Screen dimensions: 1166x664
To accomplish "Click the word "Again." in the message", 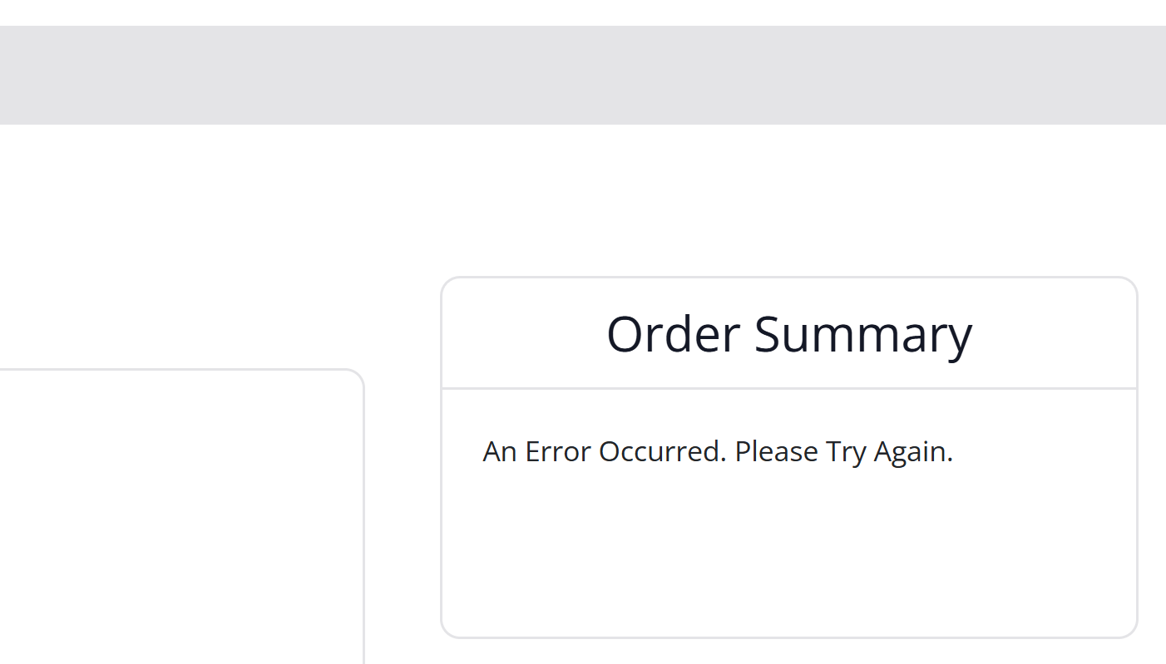I will (912, 451).
